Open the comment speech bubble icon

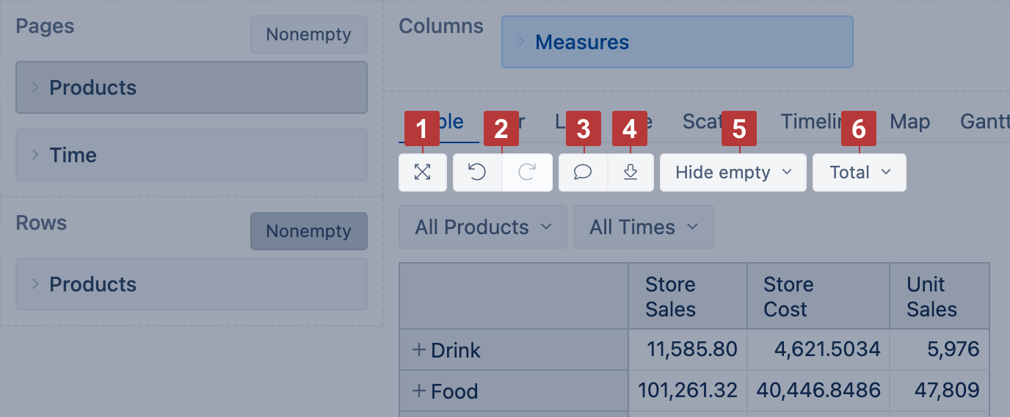coord(583,173)
